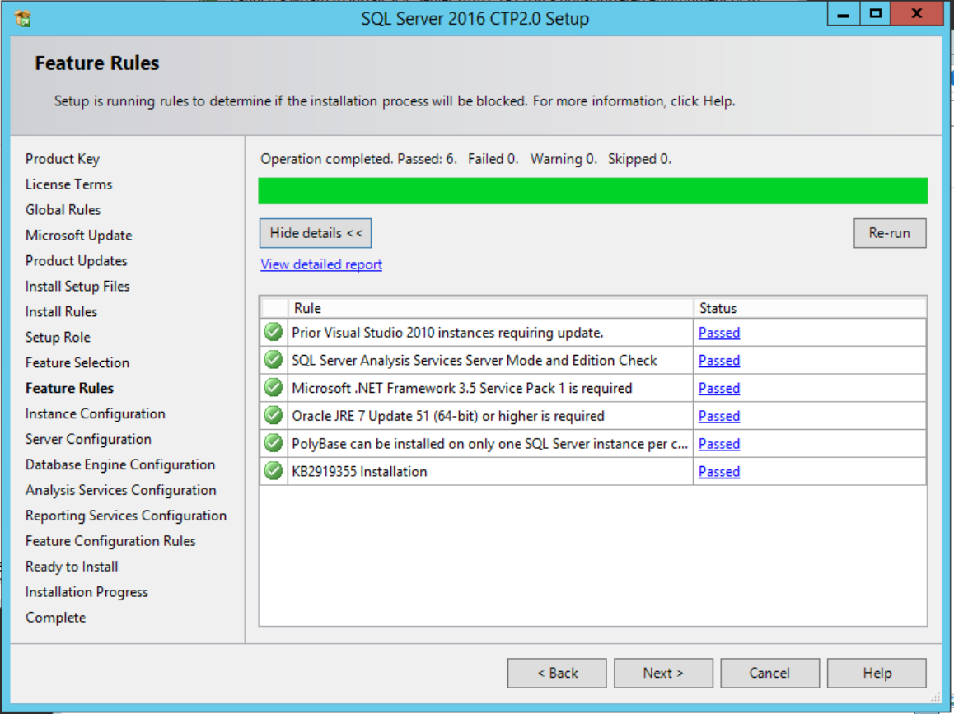
Task: Open the Passed status for the Analysis Services Server Mode rule
Action: (x=719, y=361)
